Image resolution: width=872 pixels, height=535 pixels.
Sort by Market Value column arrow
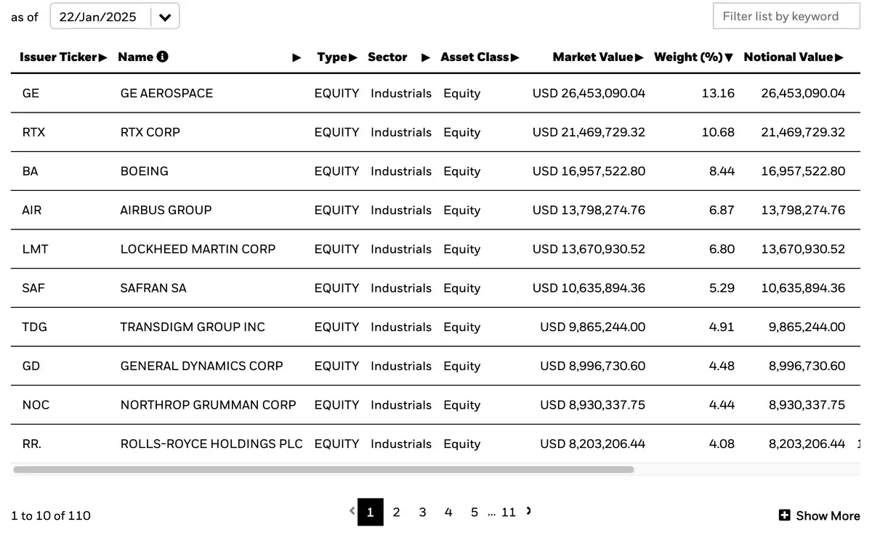639,57
